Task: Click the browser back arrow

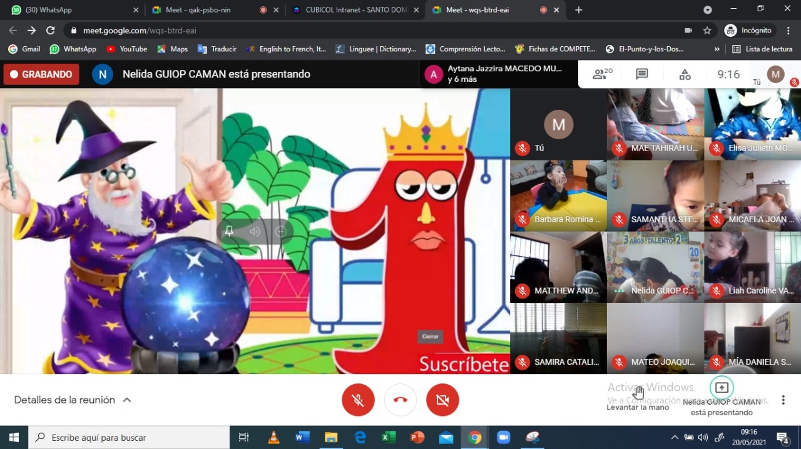Action: point(13,30)
